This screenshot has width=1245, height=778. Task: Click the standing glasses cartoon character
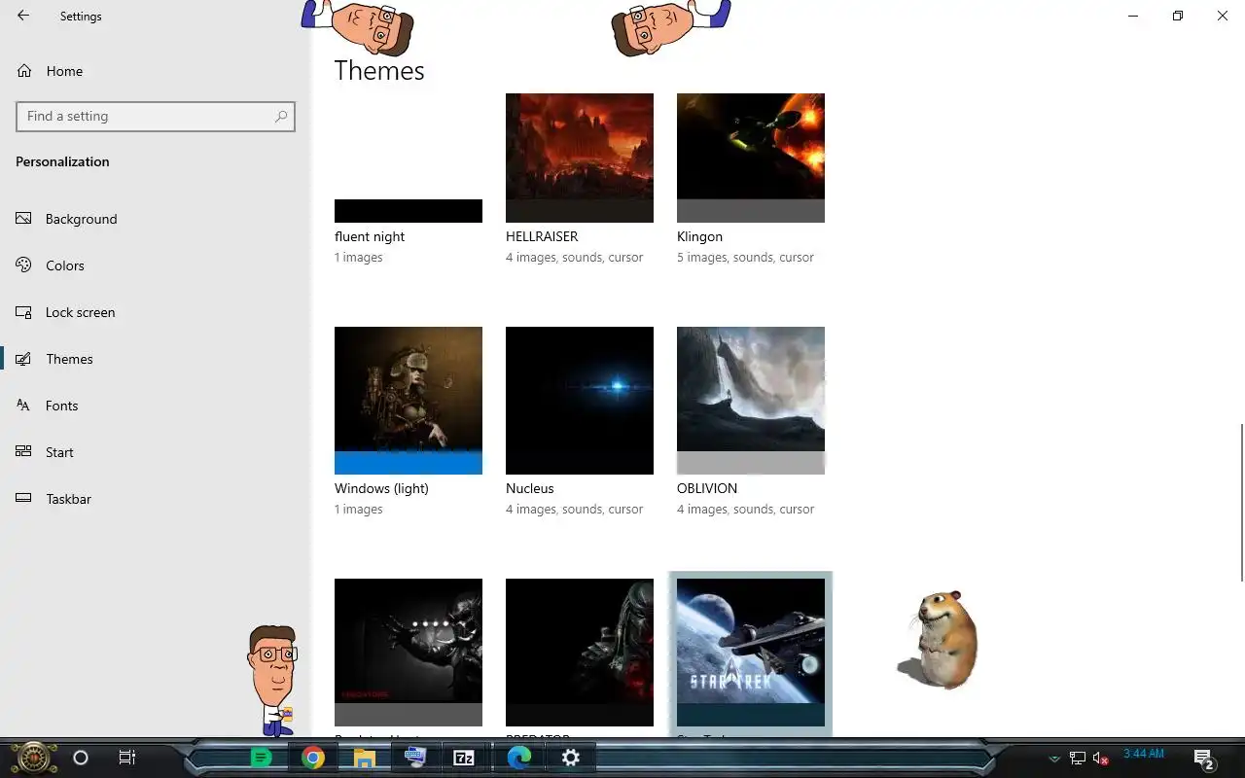click(272, 680)
